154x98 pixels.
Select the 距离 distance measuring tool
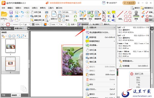pyautogui.click(x=149, y=12)
